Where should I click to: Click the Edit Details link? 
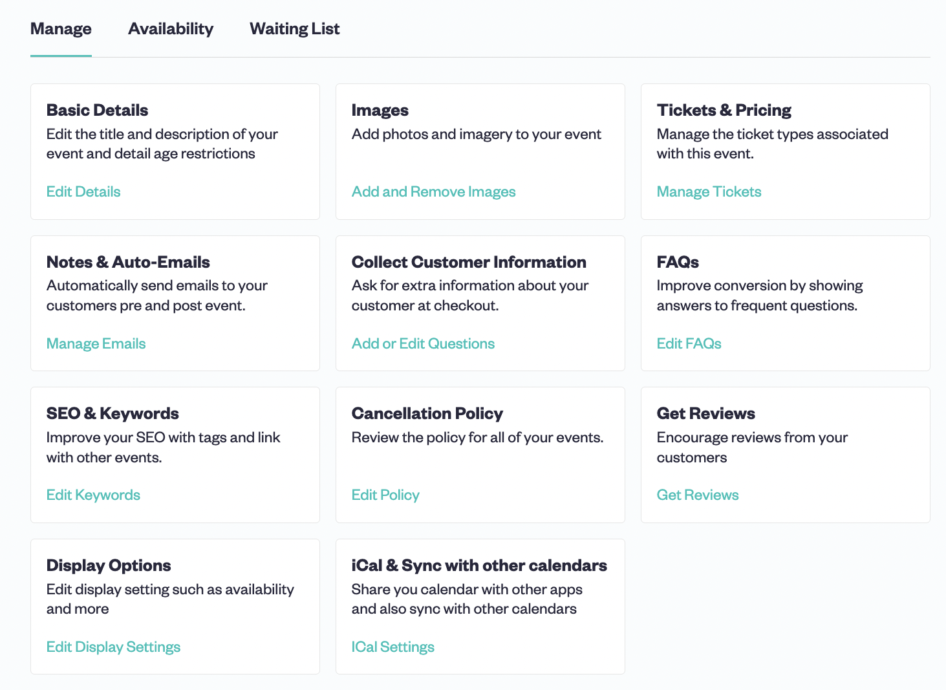(83, 191)
